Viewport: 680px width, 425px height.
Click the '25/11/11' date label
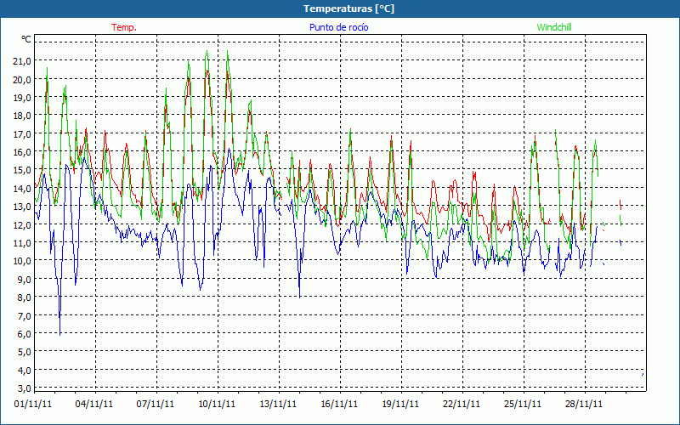click(523, 404)
